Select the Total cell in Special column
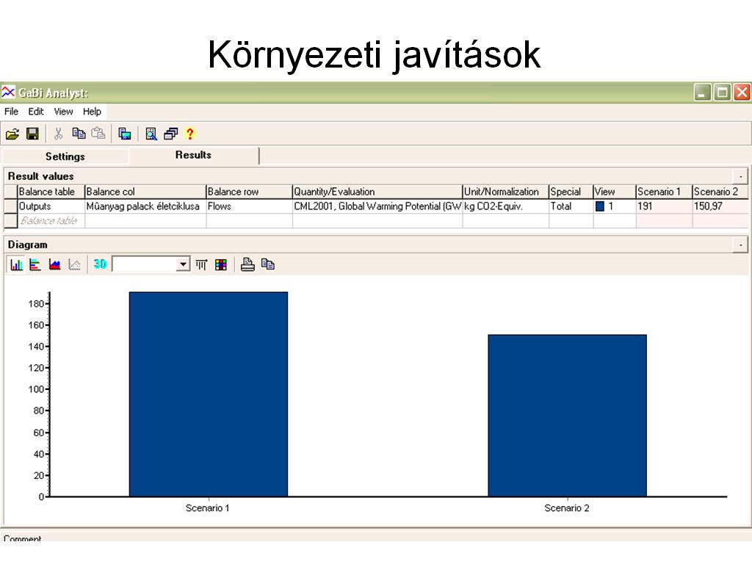752x564 pixels. 571,206
